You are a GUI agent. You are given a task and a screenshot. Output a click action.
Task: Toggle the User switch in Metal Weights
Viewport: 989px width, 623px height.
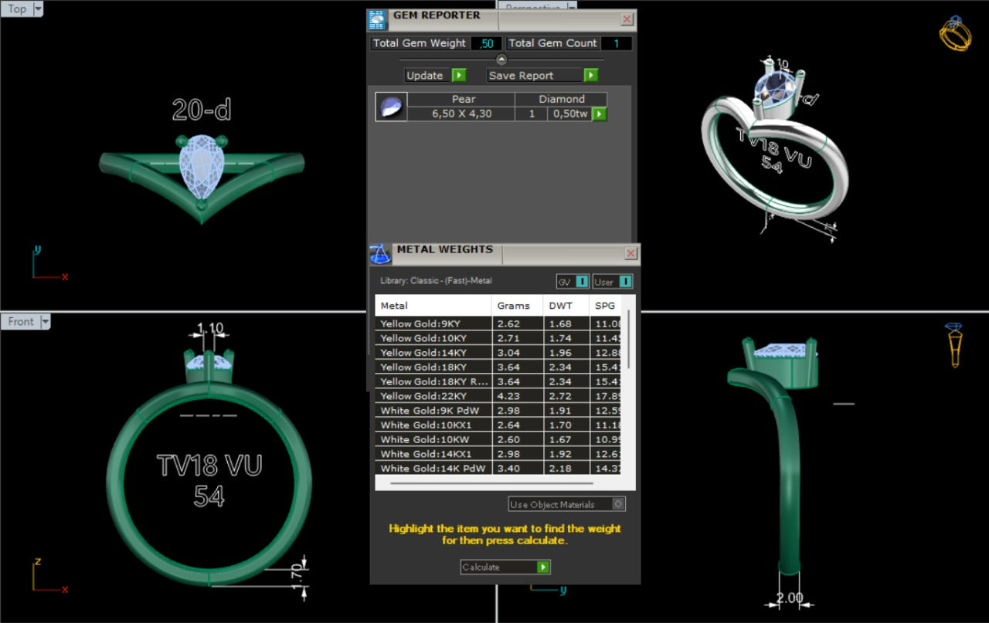625,282
